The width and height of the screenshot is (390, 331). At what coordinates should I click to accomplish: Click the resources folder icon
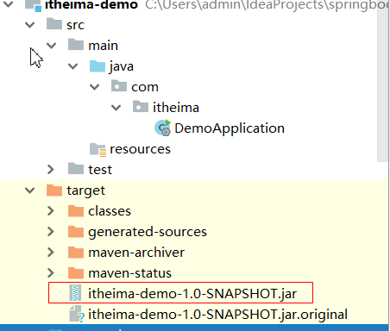(x=97, y=149)
